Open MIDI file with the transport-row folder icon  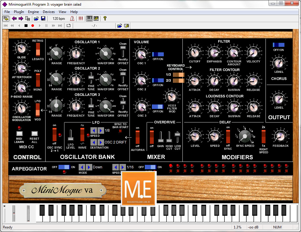click(x=119, y=25)
